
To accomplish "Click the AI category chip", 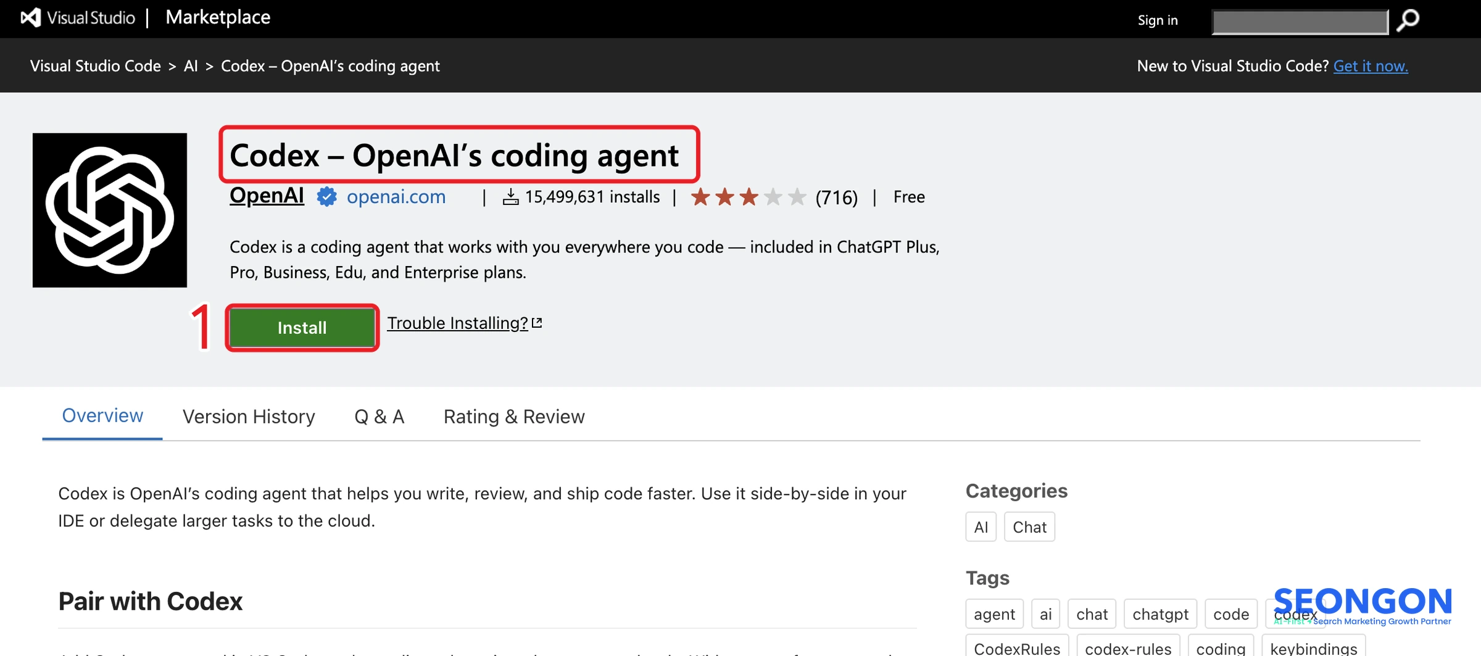I will (x=981, y=527).
